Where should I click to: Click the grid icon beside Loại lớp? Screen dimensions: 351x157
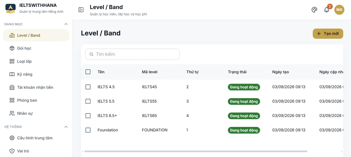point(12,61)
